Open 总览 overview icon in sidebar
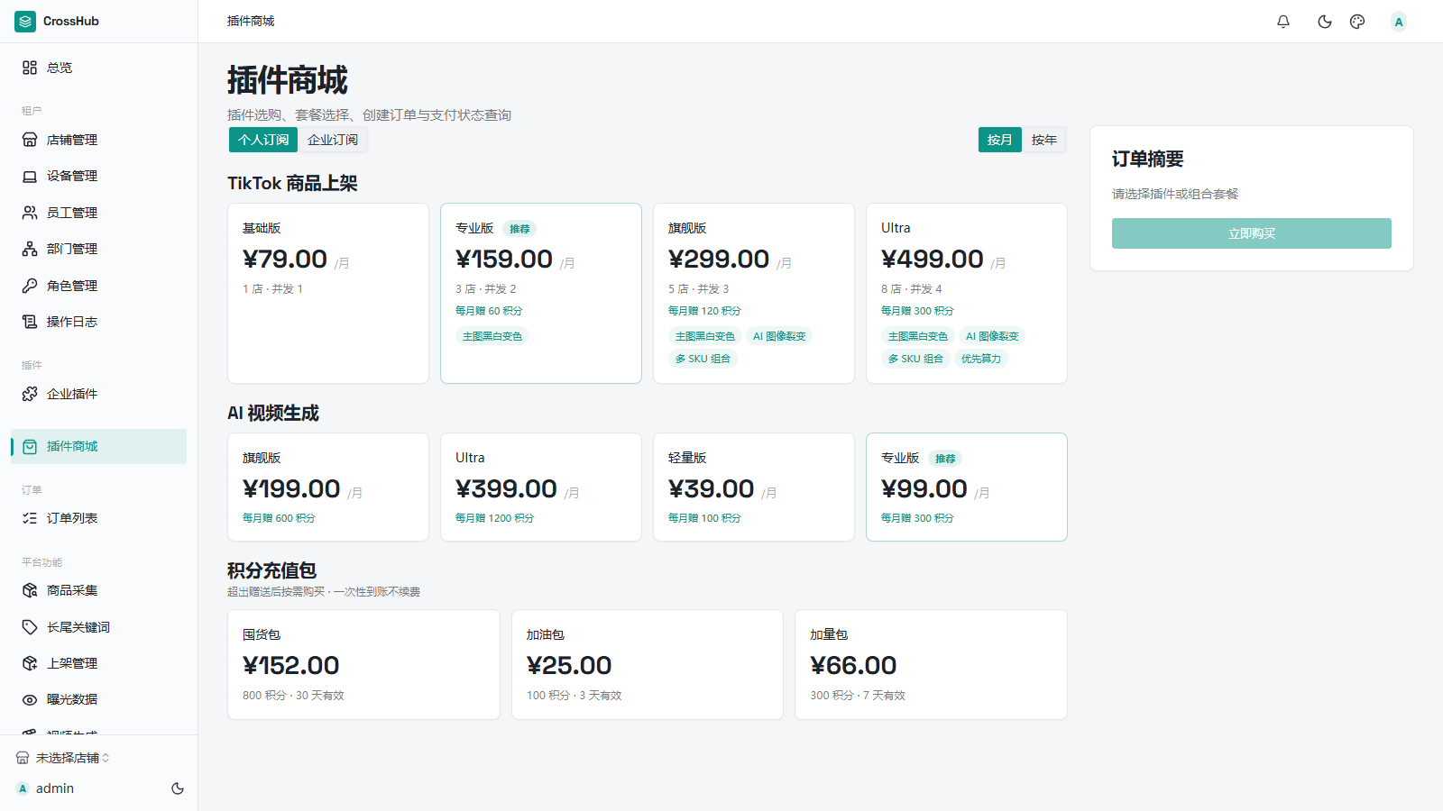The image size is (1443, 811). tap(30, 68)
